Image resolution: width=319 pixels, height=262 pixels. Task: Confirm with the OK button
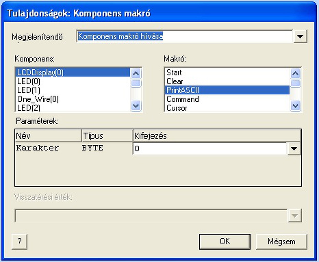tap(225, 241)
